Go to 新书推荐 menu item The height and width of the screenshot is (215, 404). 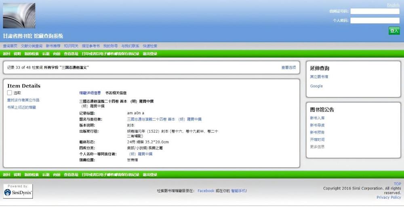[x=53, y=46]
